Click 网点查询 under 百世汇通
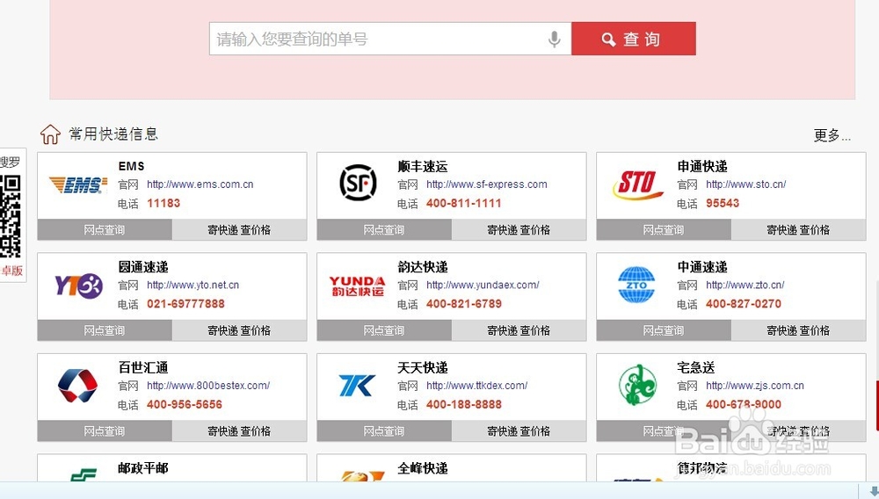The width and height of the screenshot is (879, 499). pyautogui.click(x=105, y=431)
